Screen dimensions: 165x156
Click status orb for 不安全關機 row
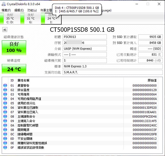click(x=5, y=139)
